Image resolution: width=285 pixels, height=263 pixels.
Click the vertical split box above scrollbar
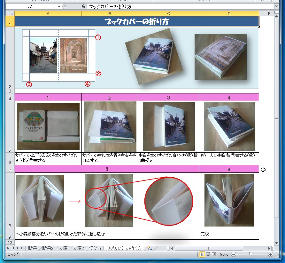pyautogui.click(x=276, y=12)
